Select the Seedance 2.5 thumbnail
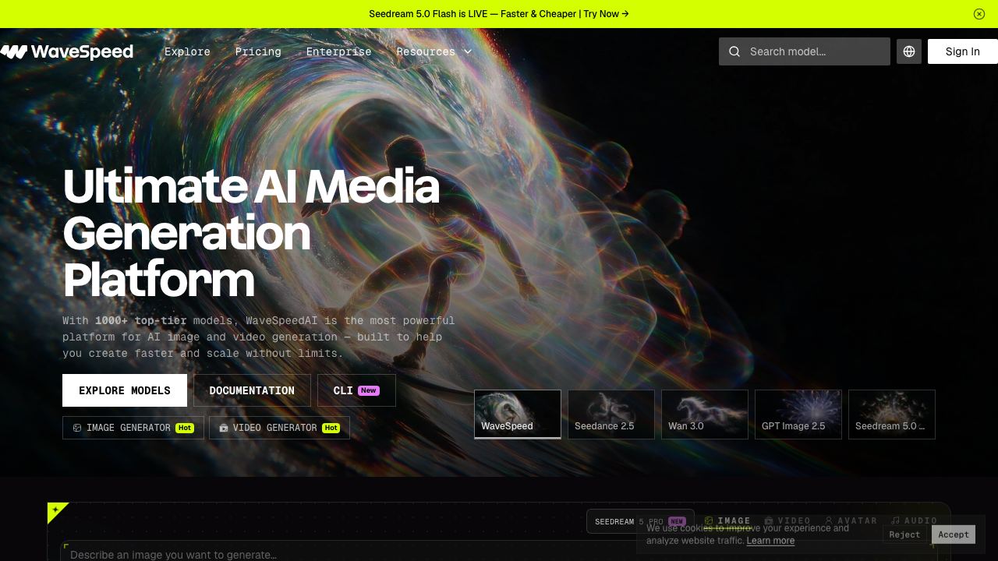Screen dimensions: 998x561 (611, 415)
